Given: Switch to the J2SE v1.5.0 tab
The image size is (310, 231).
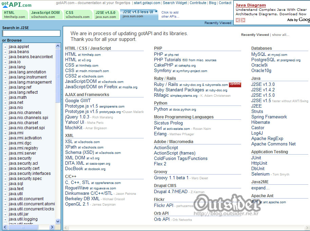Looking at the screenshot, I should click(x=106, y=15).
